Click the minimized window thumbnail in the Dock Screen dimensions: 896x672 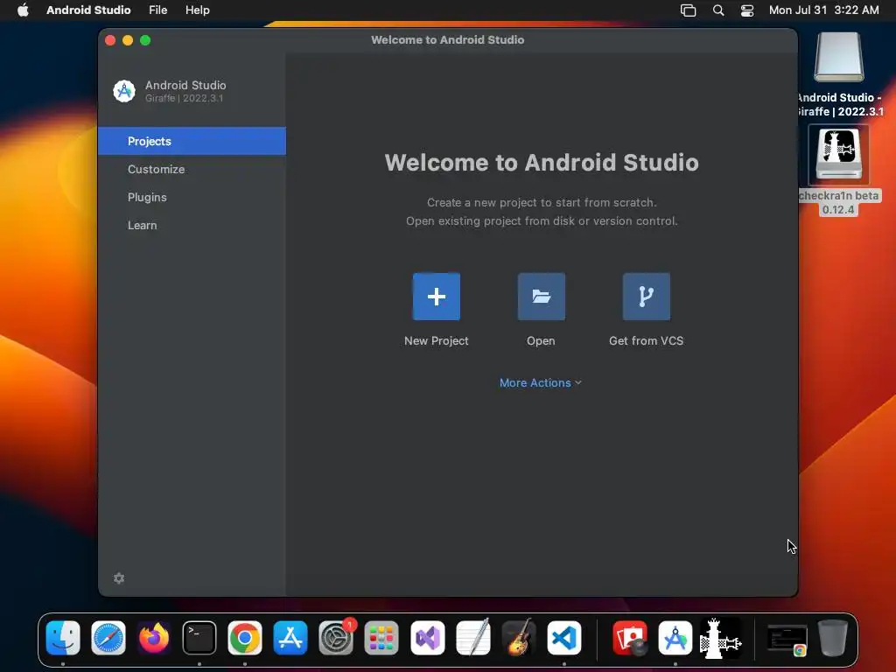787,640
